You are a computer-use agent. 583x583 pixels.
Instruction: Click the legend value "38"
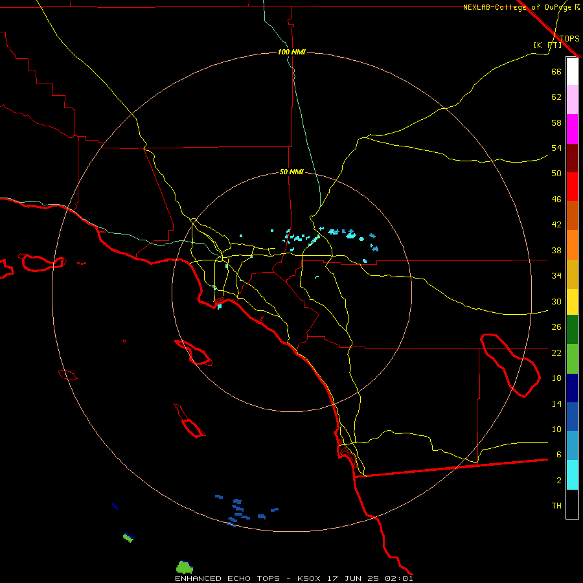coord(556,250)
